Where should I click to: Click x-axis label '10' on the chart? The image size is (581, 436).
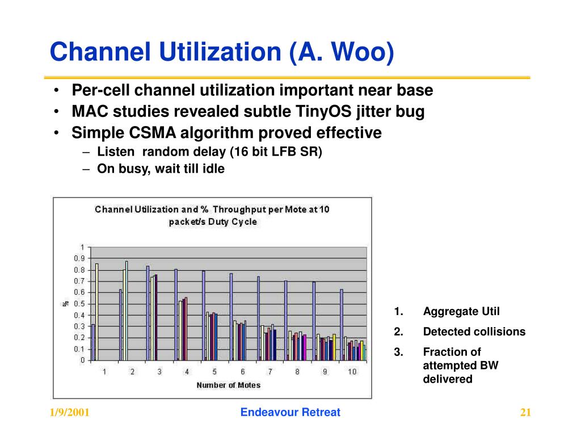click(x=352, y=371)
